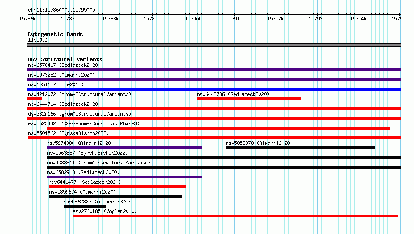The width and height of the screenshot is (414, 234).
Task: Select the black nsv5563887 variant bar
Action: [x=224, y=157]
